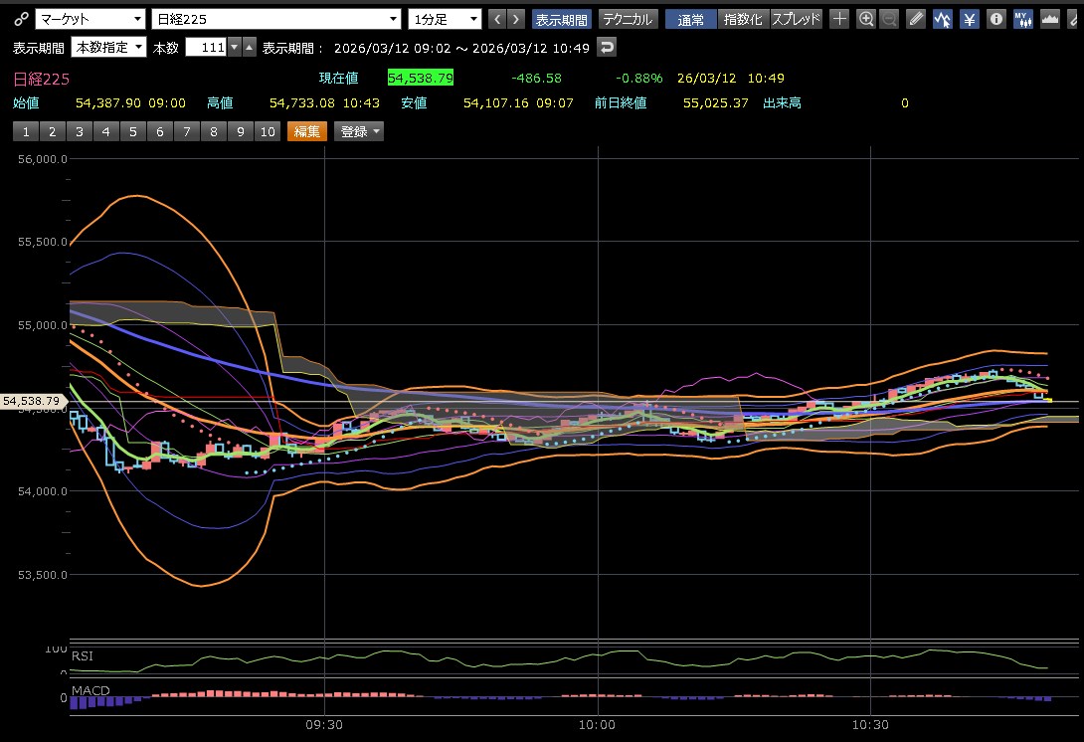Click the MY chart icon
This screenshot has width=1084, height=742.
(x=1022, y=19)
